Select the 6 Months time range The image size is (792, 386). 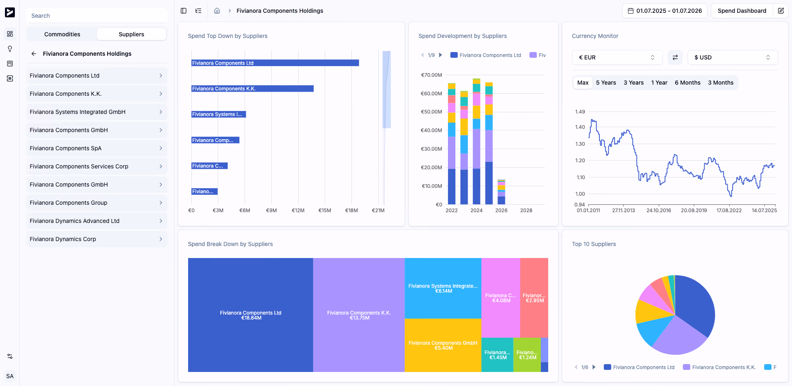[x=688, y=83]
